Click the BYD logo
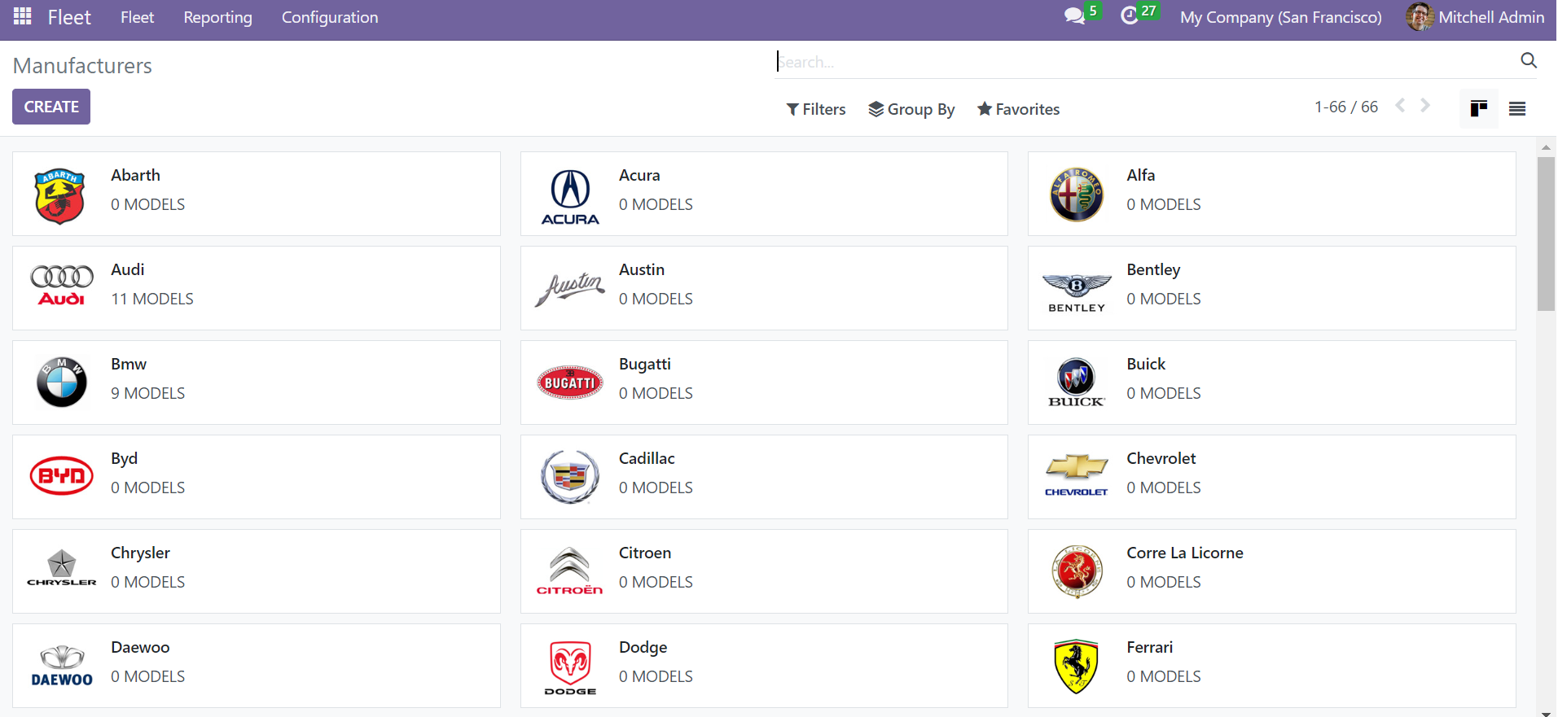Screen dimensions: 1558x717 click(x=62, y=475)
